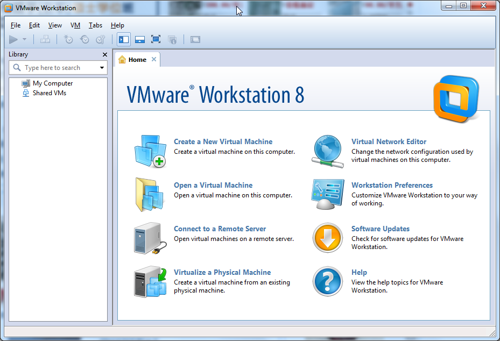Click the Send Ctrl+Alt+Del toolbar icon

(45, 39)
